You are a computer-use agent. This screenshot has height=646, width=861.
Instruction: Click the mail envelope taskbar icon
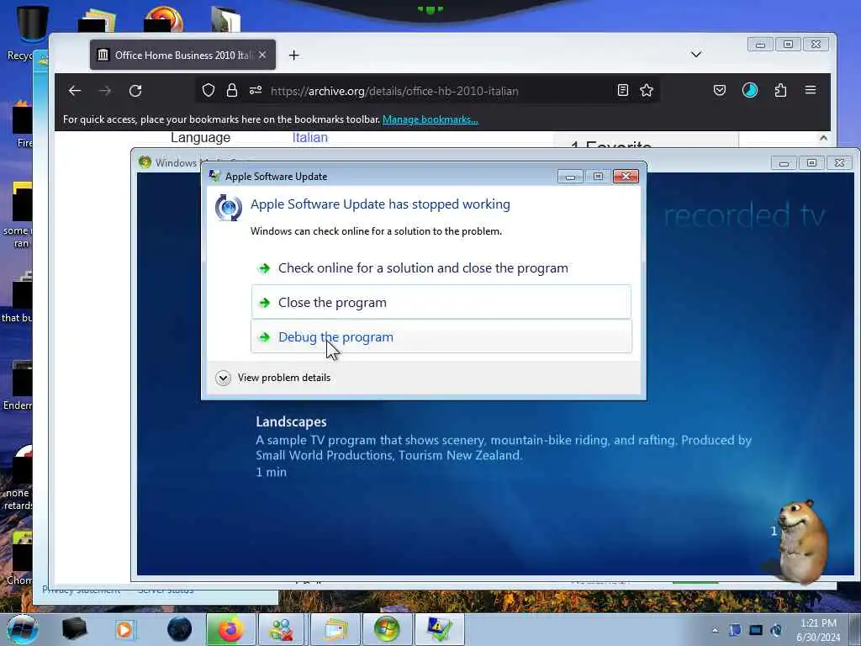coord(335,629)
